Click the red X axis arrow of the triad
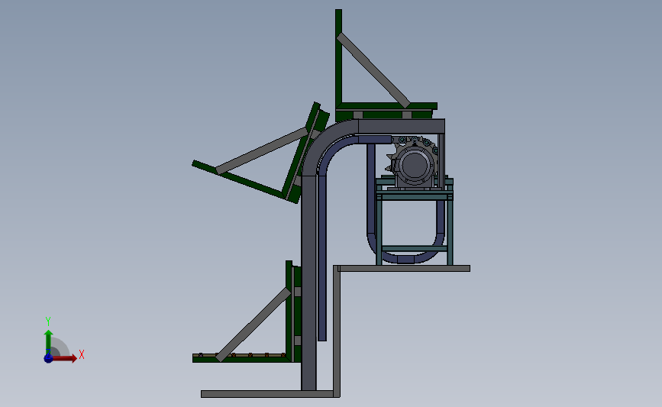 [x=64, y=358]
